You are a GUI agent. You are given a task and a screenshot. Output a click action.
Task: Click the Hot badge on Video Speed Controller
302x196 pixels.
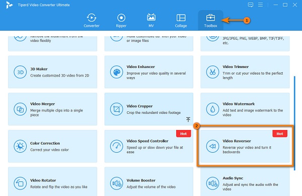tap(184, 134)
